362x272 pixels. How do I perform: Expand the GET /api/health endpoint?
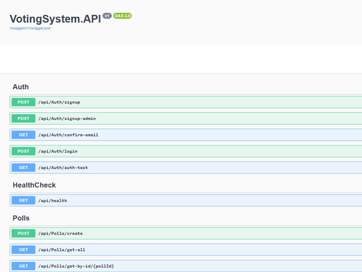(x=186, y=201)
